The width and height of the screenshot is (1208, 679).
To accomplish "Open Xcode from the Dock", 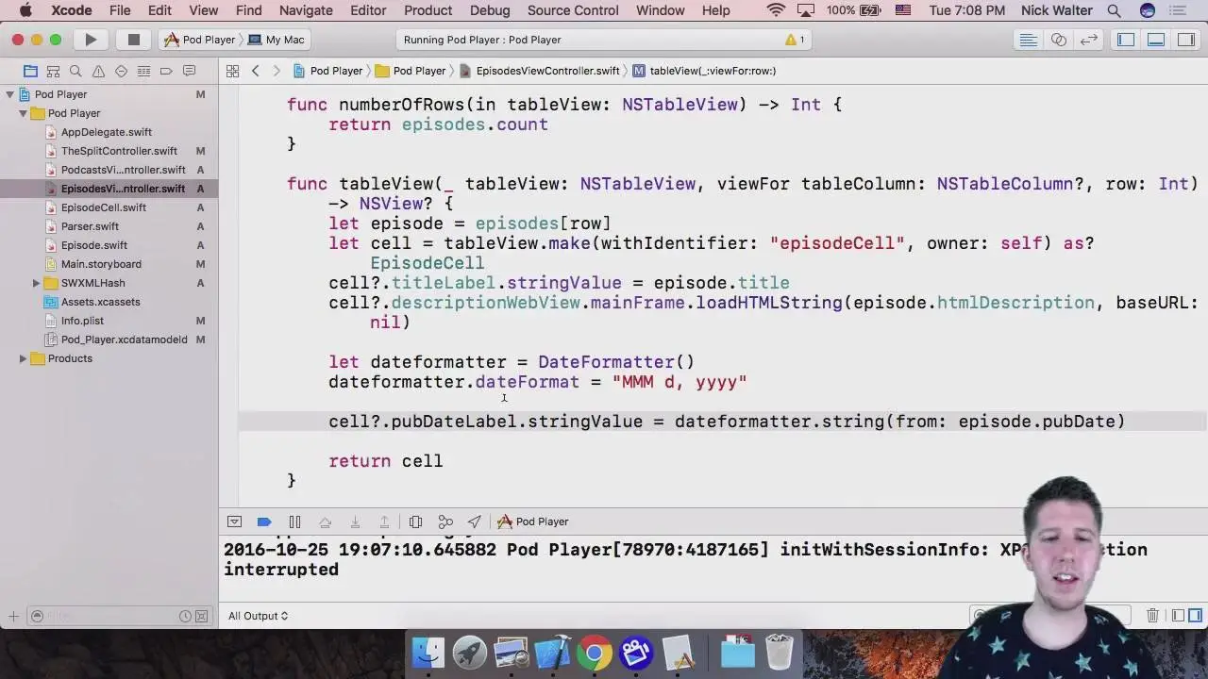I will [x=553, y=652].
